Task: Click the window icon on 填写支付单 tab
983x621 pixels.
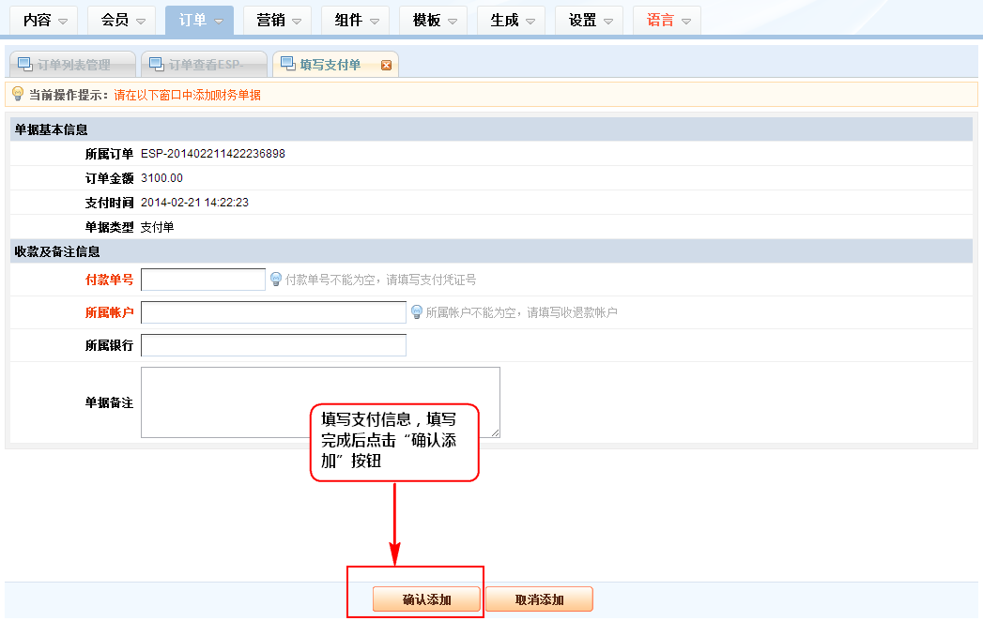Action: tap(287, 65)
